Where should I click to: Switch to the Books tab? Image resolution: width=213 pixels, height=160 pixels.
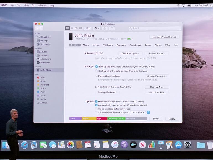[148, 45]
